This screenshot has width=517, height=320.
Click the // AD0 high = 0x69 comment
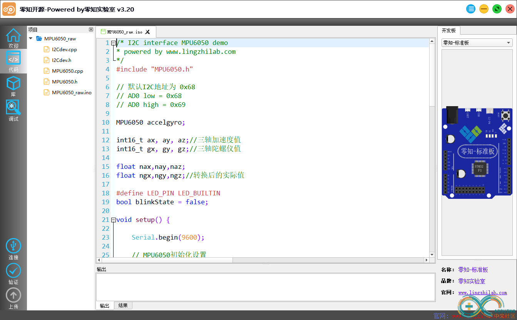(151, 105)
